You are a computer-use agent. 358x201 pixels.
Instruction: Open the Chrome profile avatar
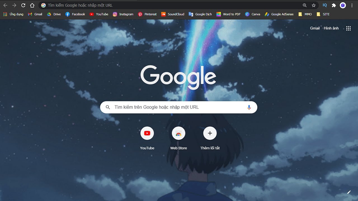tap(343, 5)
